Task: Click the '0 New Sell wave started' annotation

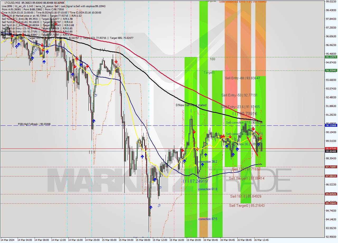Action: click(x=191, y=105)
